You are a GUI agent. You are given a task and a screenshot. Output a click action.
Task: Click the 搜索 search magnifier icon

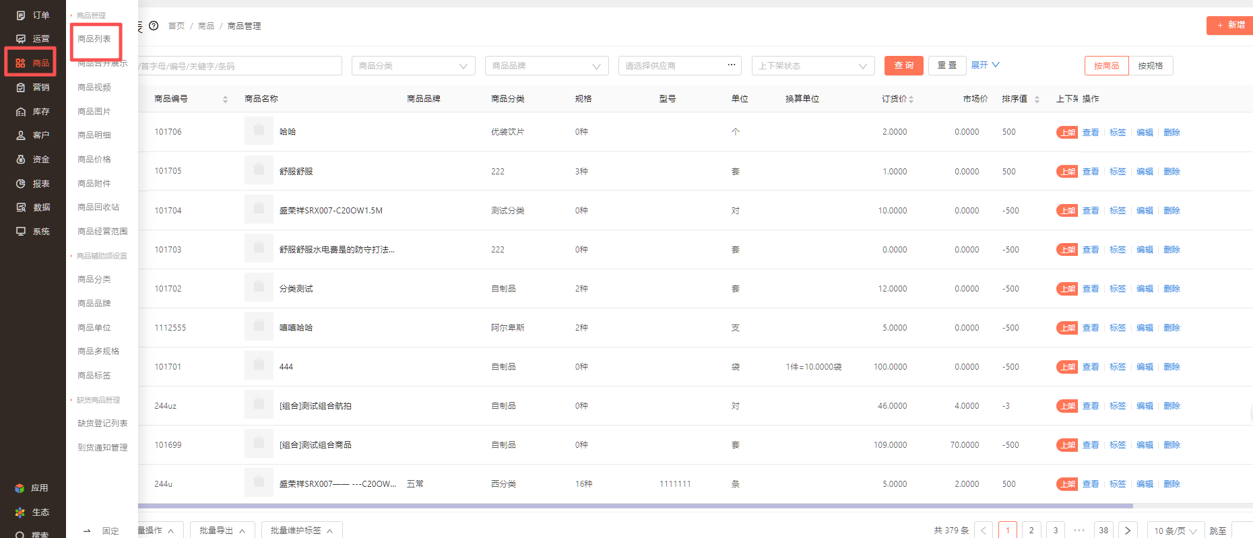coord(20,535)
